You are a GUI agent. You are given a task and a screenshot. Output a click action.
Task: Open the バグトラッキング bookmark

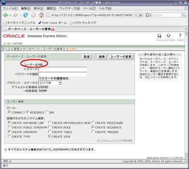(83, 23)
